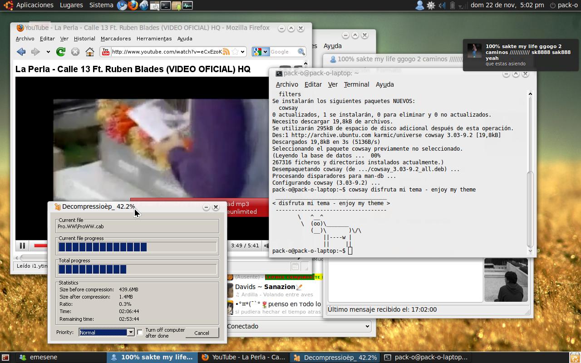Go forward in Firefox
Screen dimensions: 581x363
point(35,52)
